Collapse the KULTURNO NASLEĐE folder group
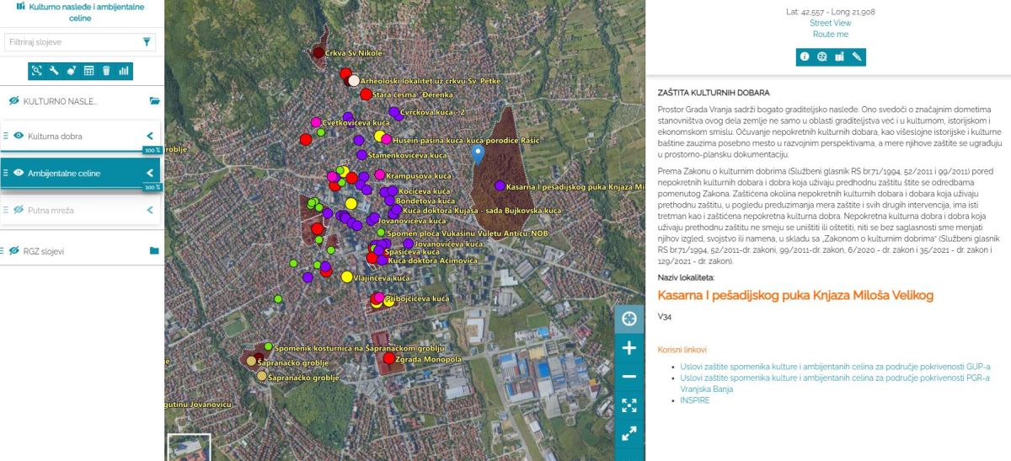 pos(154,101)
